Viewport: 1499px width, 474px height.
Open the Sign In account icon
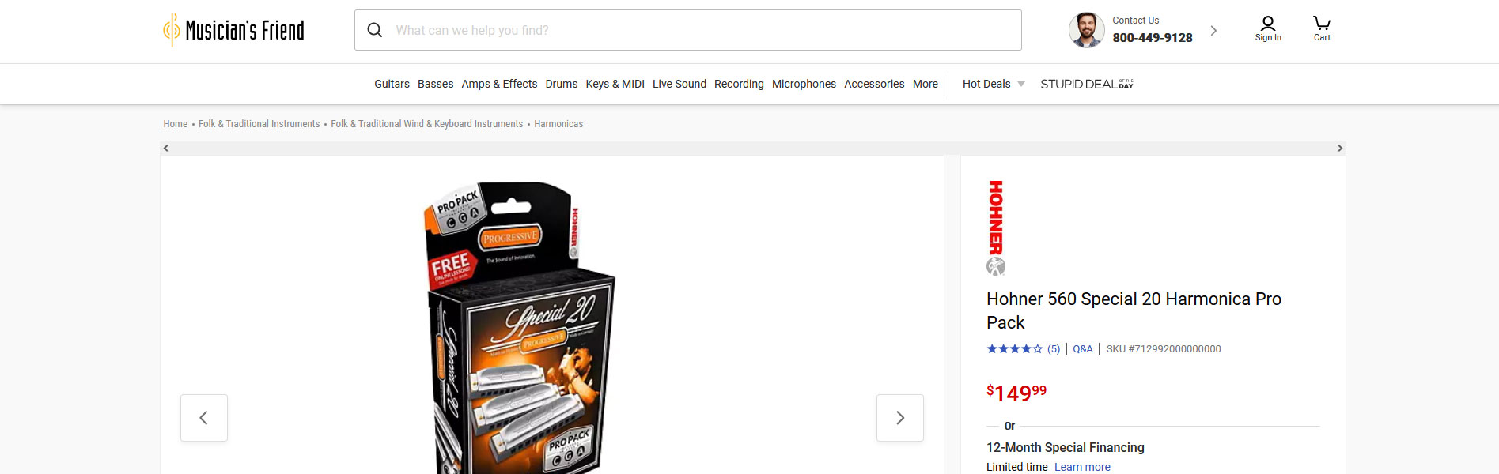tap(1268, 29)
